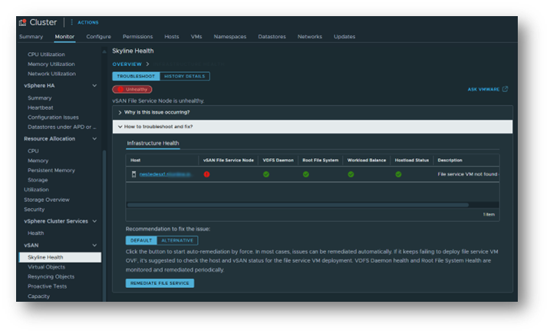550x334 pixels.
Task: Select the Default recommendation option
Action: 141,240
